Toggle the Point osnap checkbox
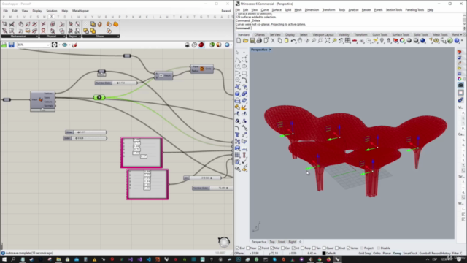 pyautogui.click(x=260, y=248)
